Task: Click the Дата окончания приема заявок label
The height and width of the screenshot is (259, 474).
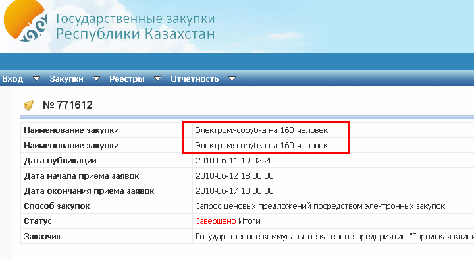Action: pos(89,191)
